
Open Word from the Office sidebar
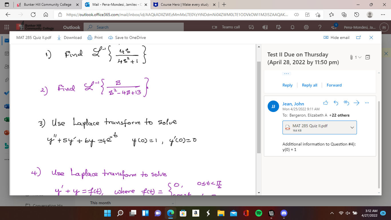tap(7, 106)
